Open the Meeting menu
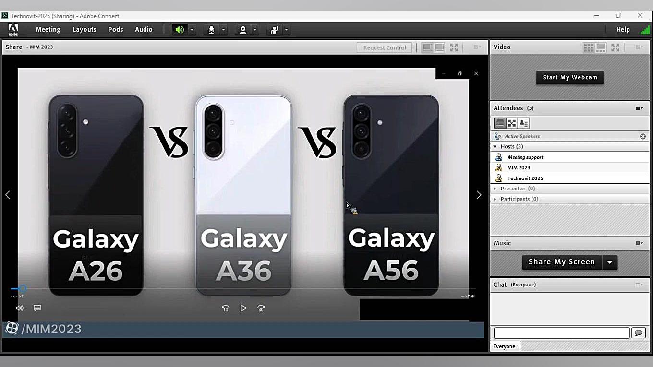Image resolution: width=653 pixels, height=367 pixels. pos(48,29)
